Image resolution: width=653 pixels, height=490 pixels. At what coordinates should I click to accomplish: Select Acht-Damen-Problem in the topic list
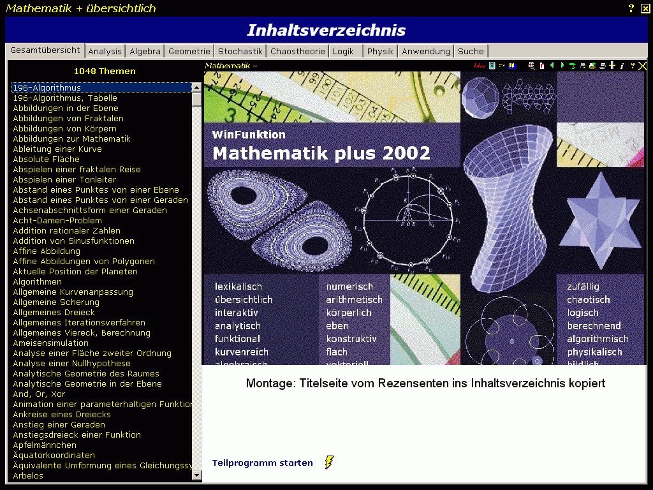click(57, 221)
